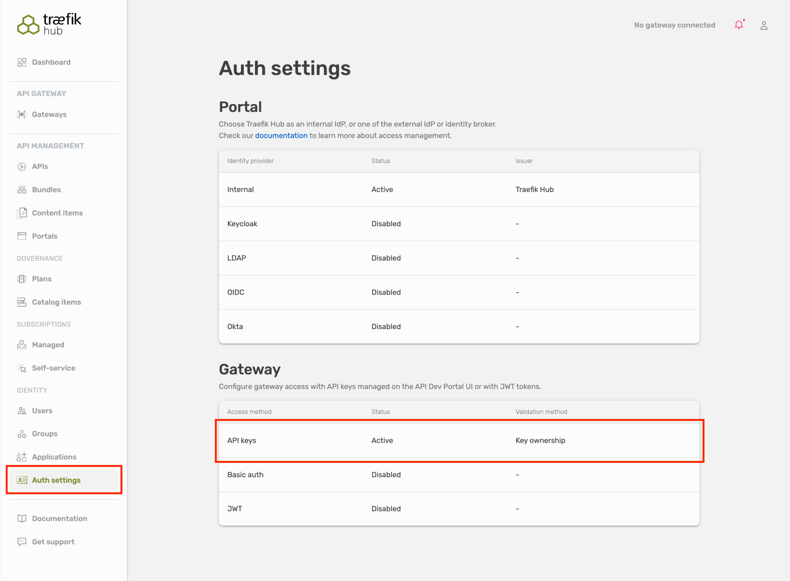Select the OIDC identity provider row
790x581 pixels.
(459, 292)
